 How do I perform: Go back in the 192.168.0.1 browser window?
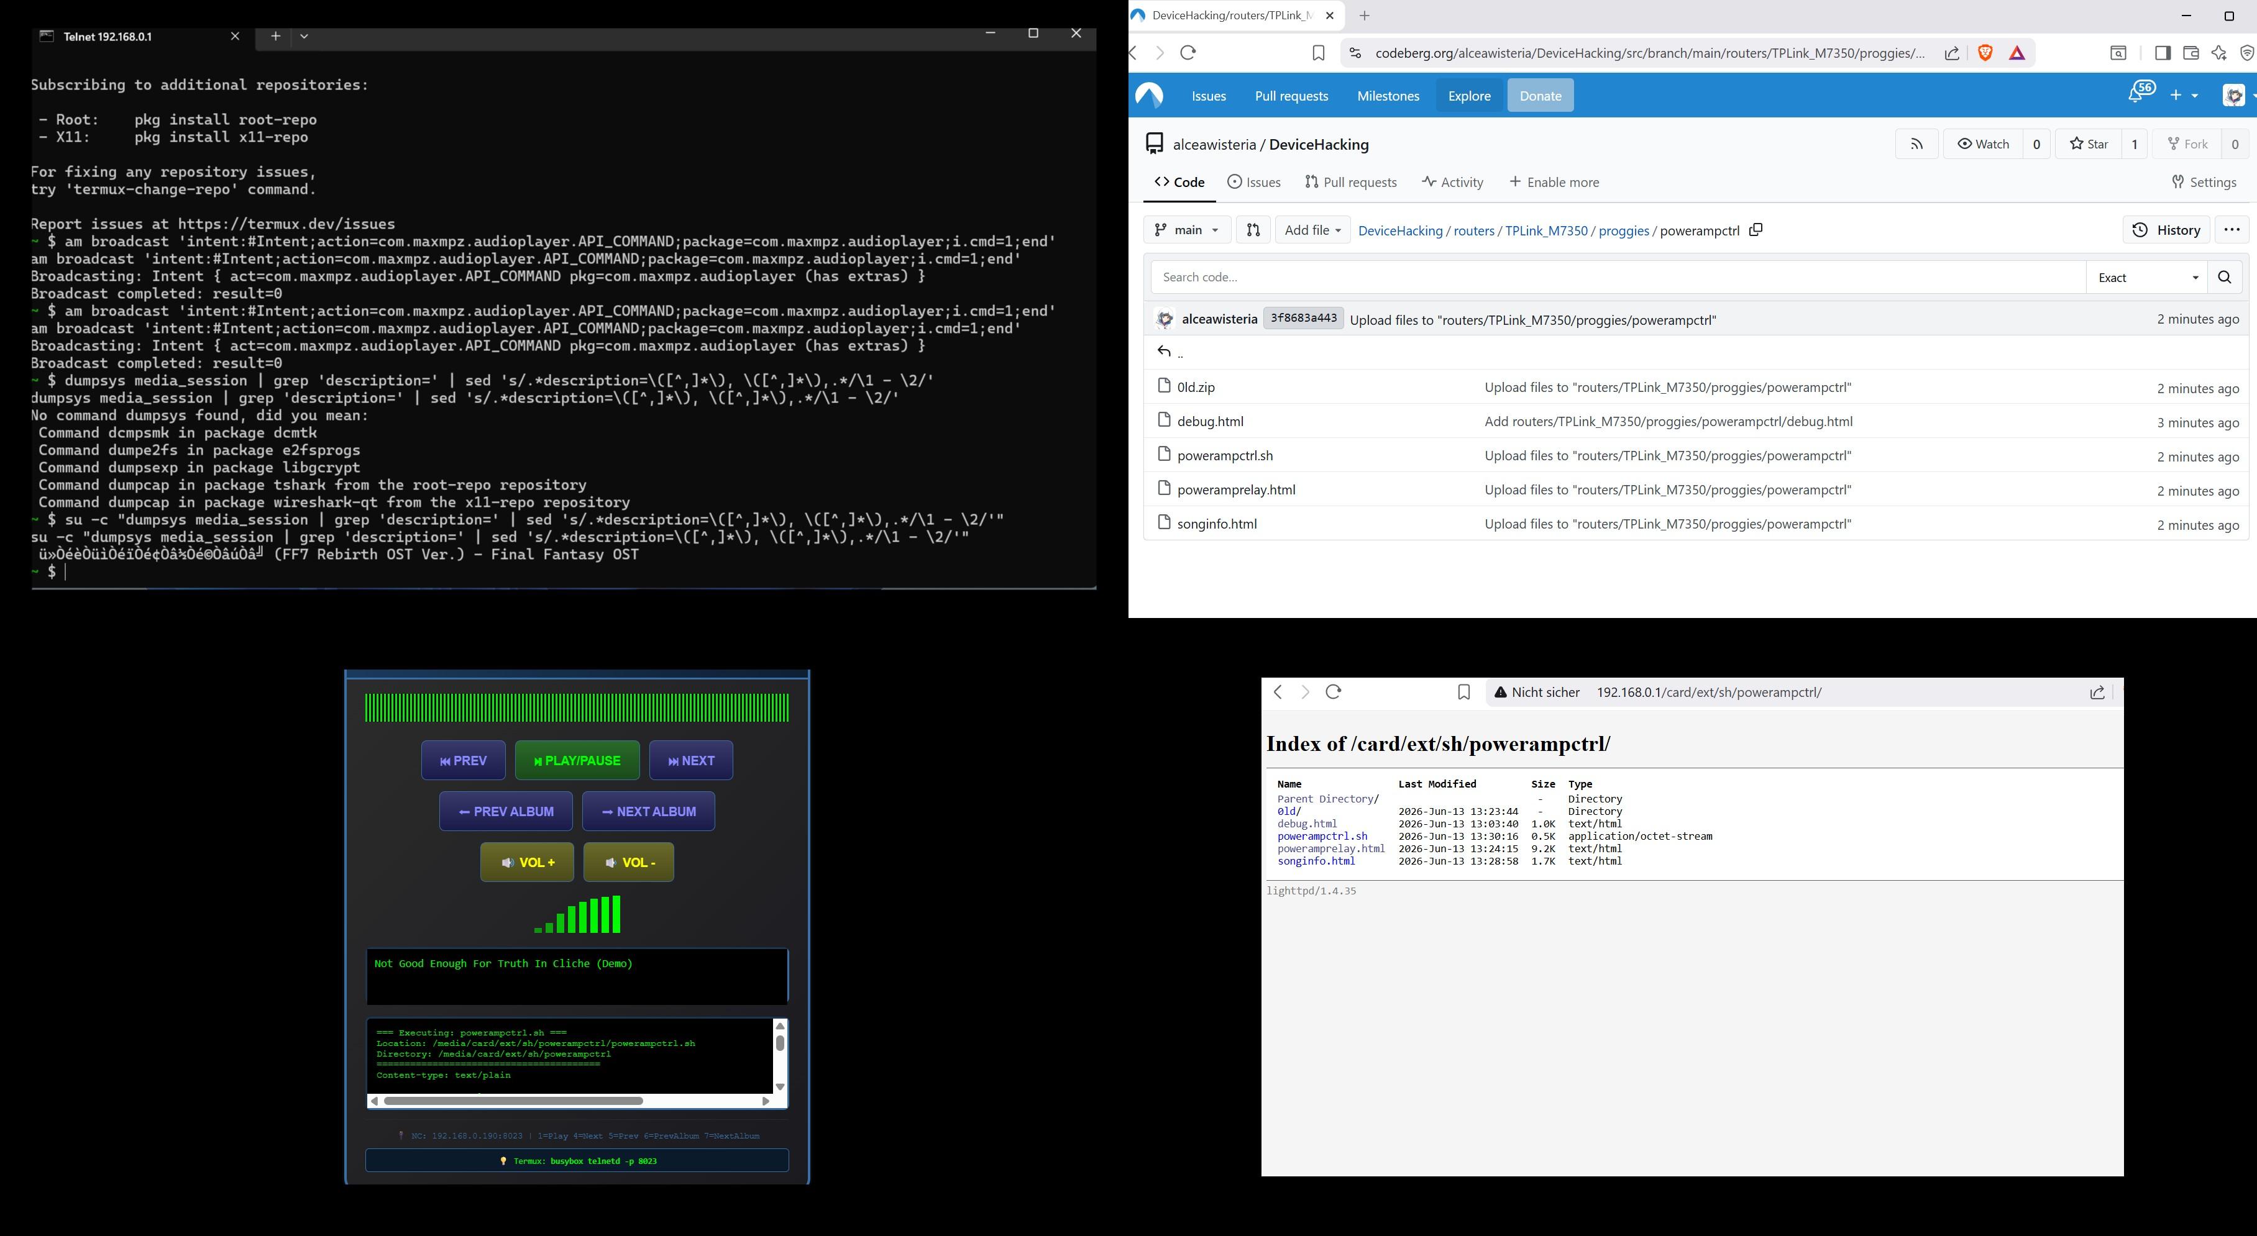click(1278, 692)
